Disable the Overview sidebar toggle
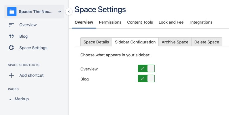The image size is (229, 115). (x=146, y=68)
